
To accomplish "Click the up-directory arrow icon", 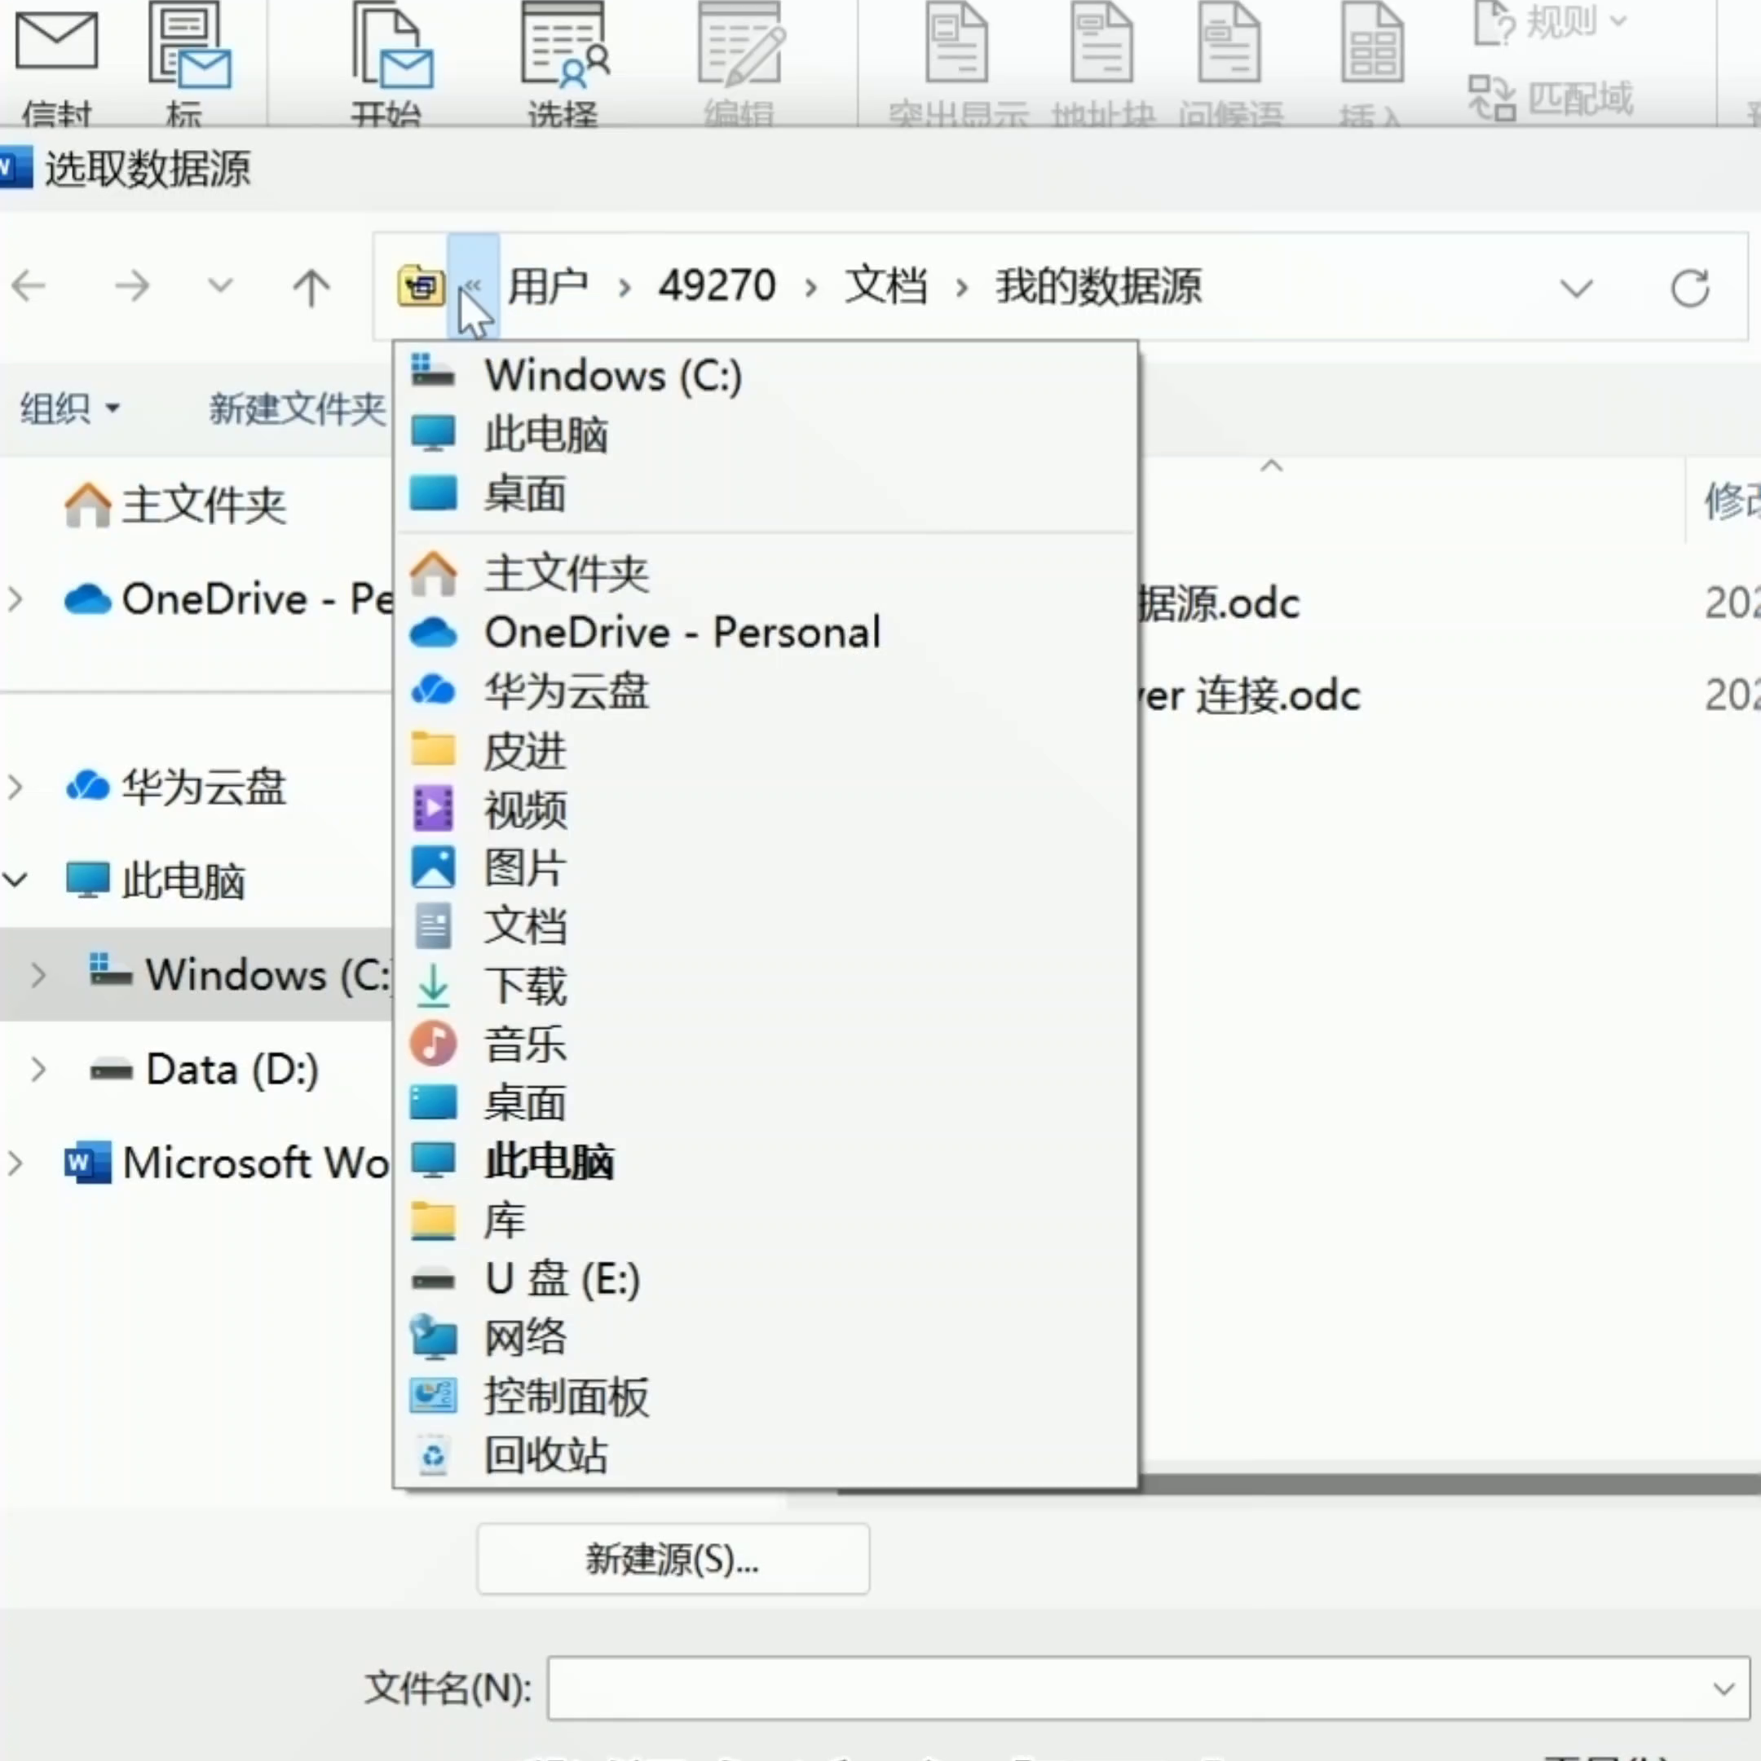I will [311, 288].
